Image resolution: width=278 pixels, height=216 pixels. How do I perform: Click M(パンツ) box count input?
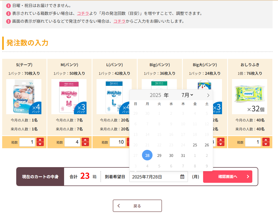click(72, 142)
